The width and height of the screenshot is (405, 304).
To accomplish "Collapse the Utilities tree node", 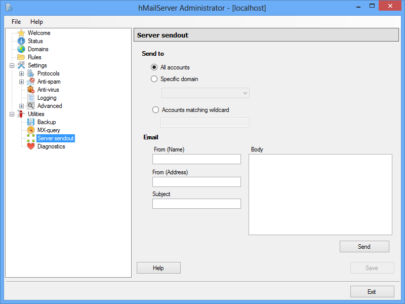I will coord(12,114).
